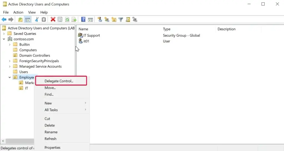Click the Cut scissors toolbar icon
This screenshot has height=151, width=284.
(37, 19)
